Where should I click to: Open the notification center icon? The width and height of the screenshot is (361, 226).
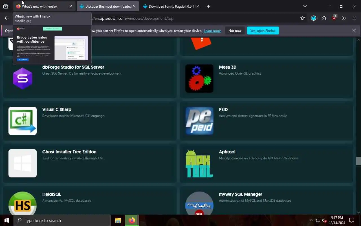tap(352, 220)
